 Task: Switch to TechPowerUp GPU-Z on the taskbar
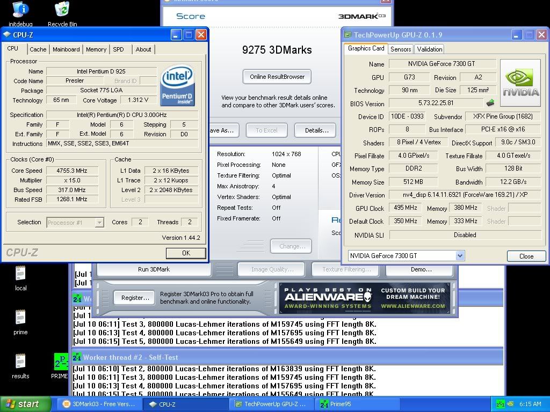coord(271,404)
